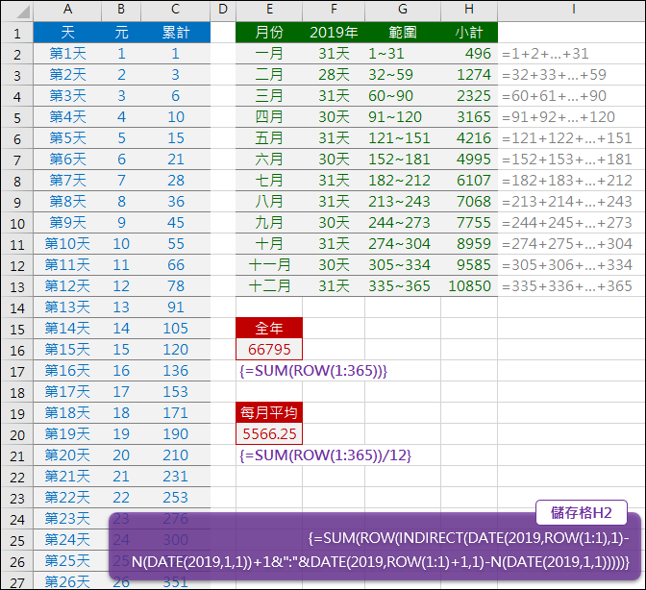Select column G header
The image size is (646, 590).
[x=403, y=9]
